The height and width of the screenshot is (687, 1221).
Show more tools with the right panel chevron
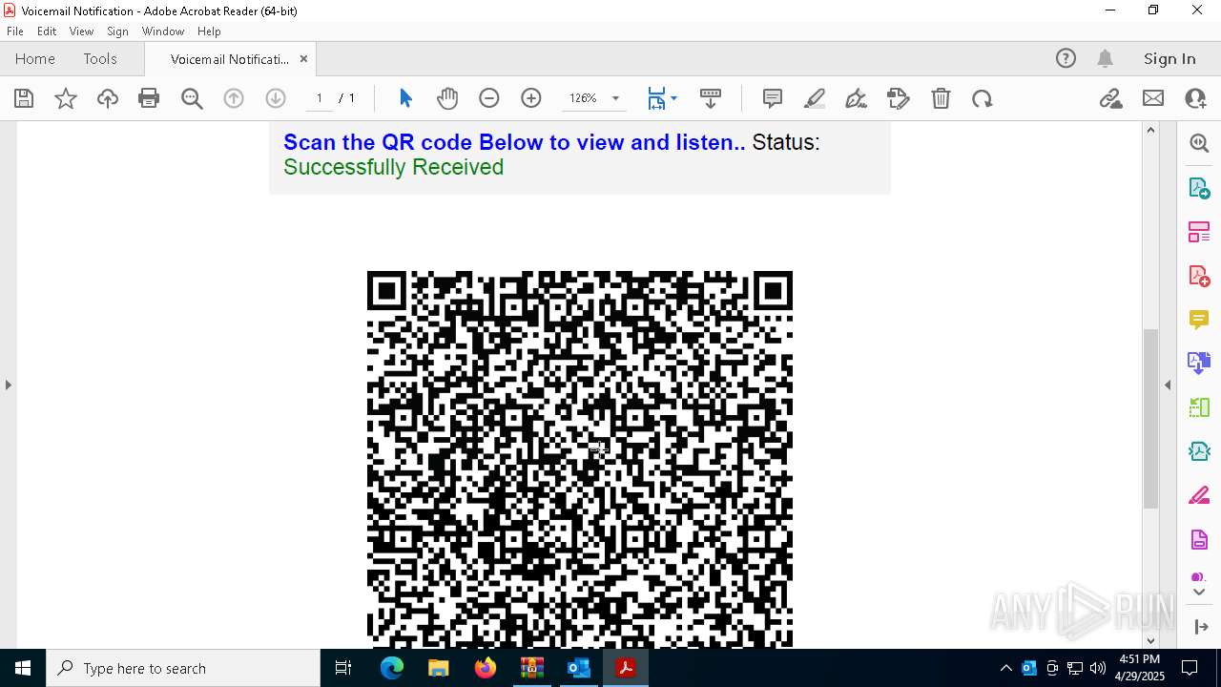1199,593
